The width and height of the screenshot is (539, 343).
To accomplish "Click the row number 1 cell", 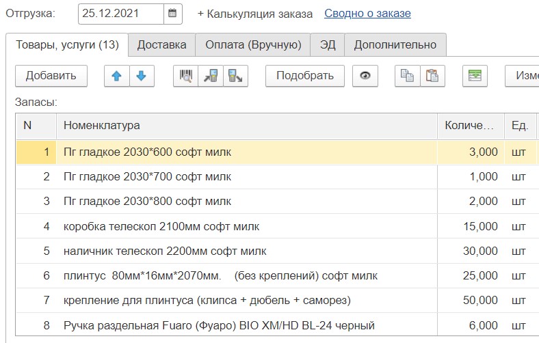I will 36,152.
